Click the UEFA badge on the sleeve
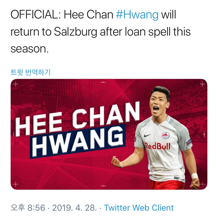 (x=189, y=142)
